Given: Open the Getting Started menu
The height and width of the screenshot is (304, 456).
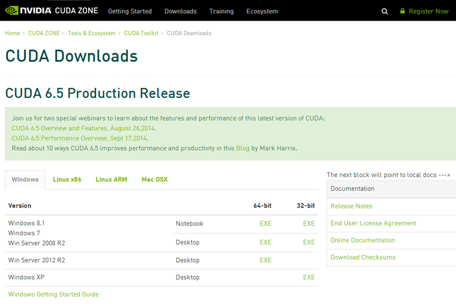Looking at the screenshot, I should coord(130,12).
